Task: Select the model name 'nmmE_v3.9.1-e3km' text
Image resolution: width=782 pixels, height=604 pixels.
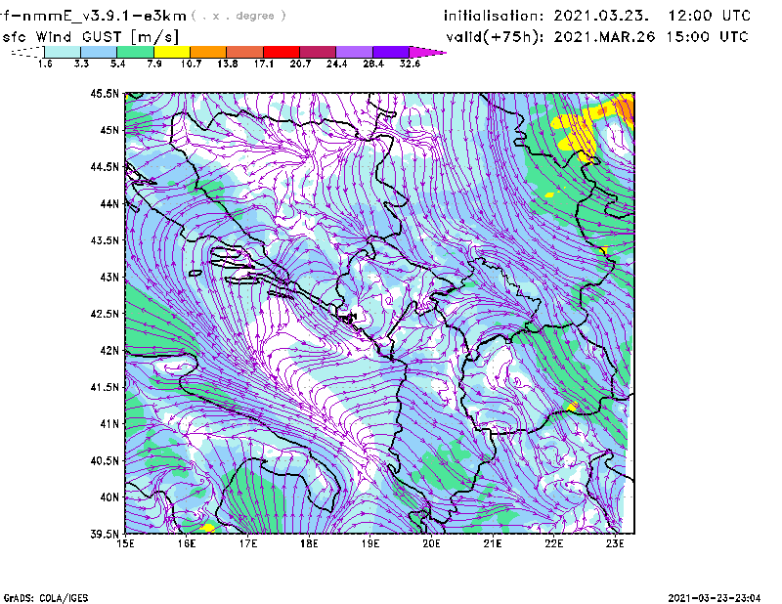Action: click(100, 16)
